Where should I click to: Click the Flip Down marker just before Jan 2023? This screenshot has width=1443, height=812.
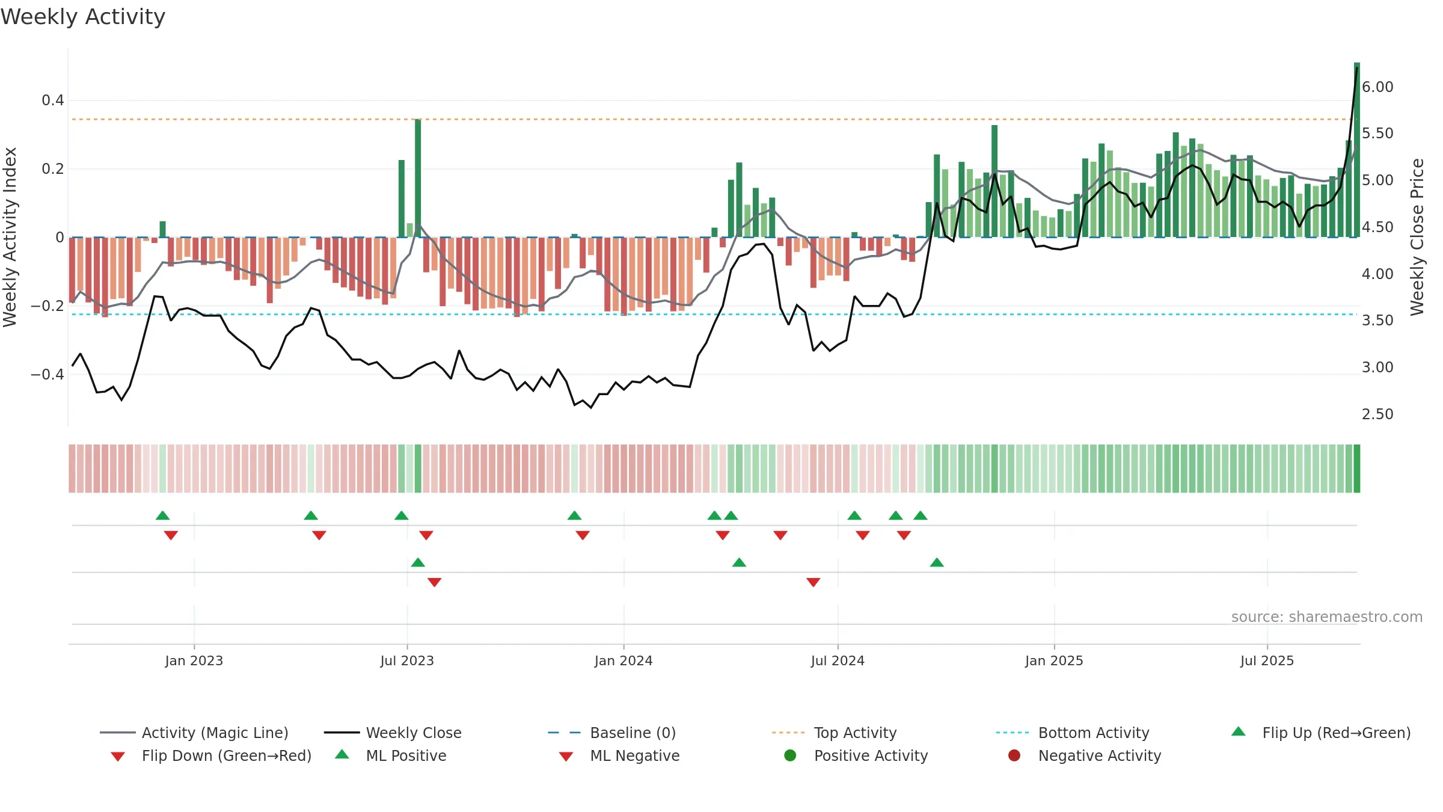point(171,535)
